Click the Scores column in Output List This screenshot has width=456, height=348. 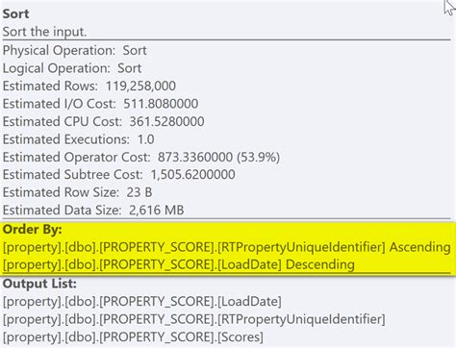click(x=133, y=337)
